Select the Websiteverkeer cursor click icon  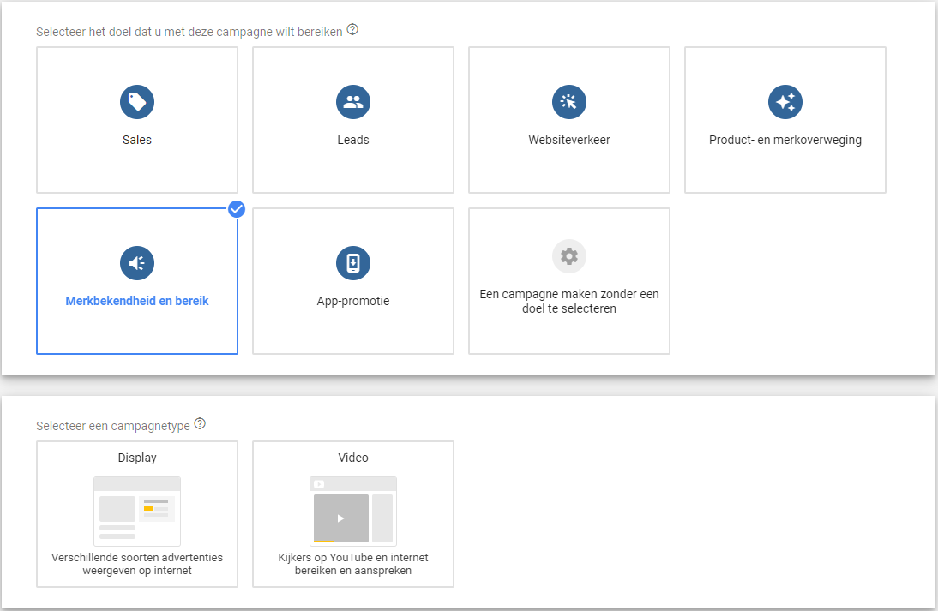[569, 102]
